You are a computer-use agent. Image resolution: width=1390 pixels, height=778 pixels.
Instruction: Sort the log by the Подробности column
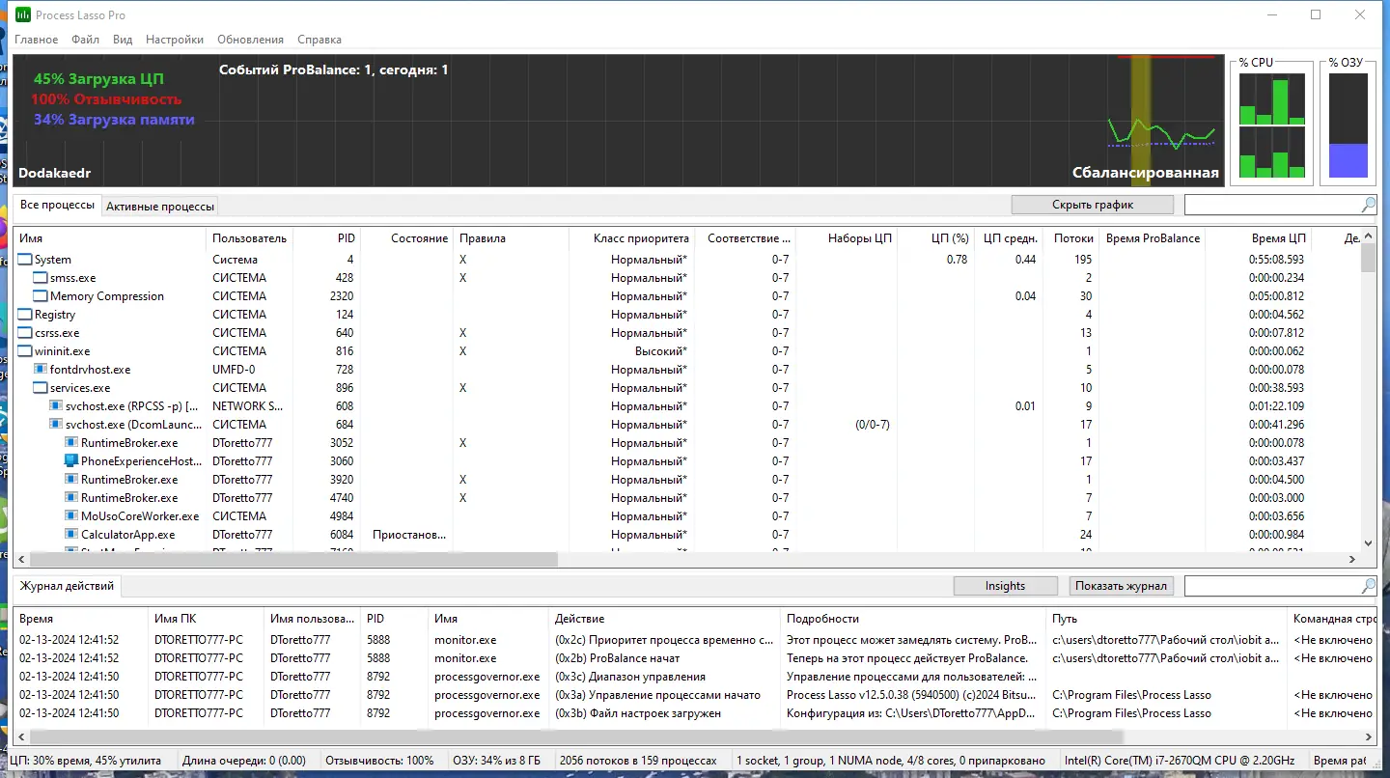point(912,619)
